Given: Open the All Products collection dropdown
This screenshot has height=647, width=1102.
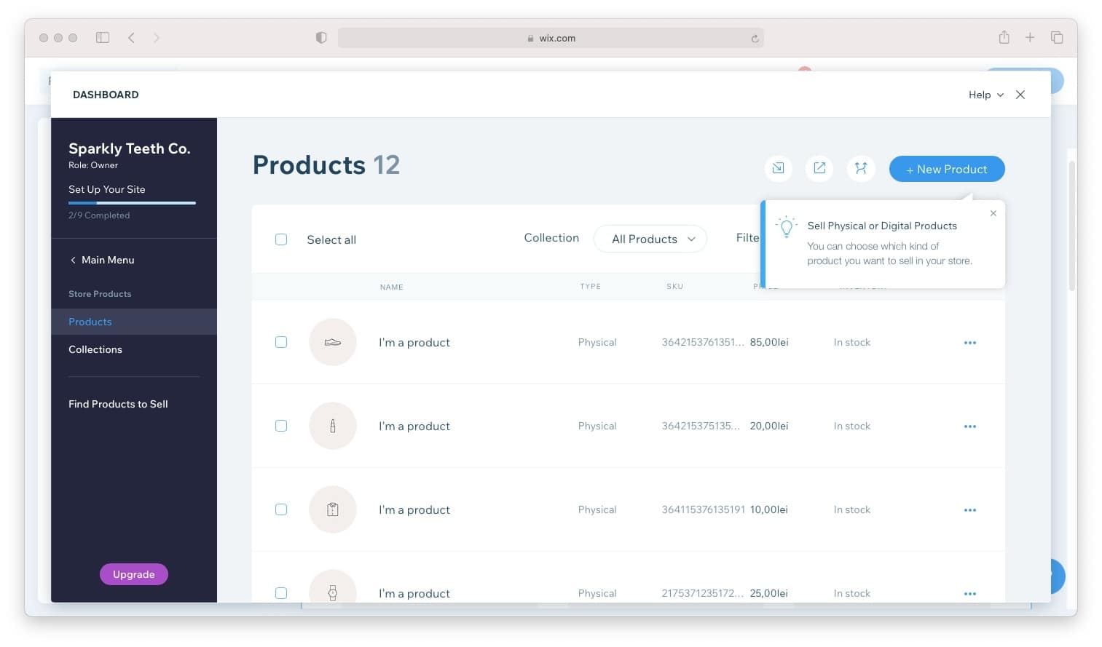Looking at the screenshot, I should [x=650, y=239].
